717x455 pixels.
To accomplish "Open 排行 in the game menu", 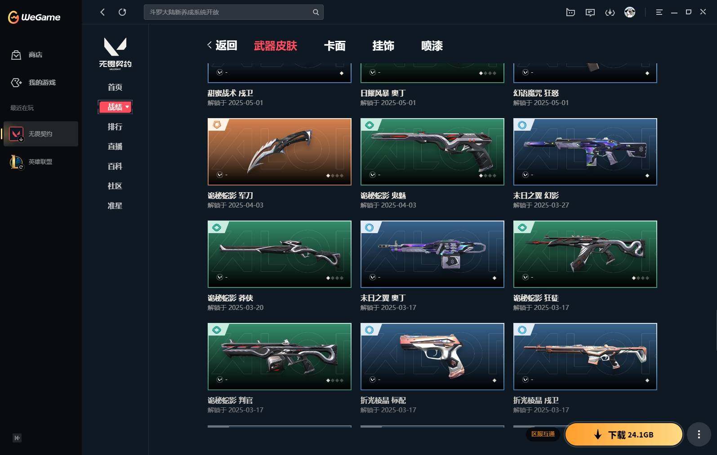I will coord(115,127).
